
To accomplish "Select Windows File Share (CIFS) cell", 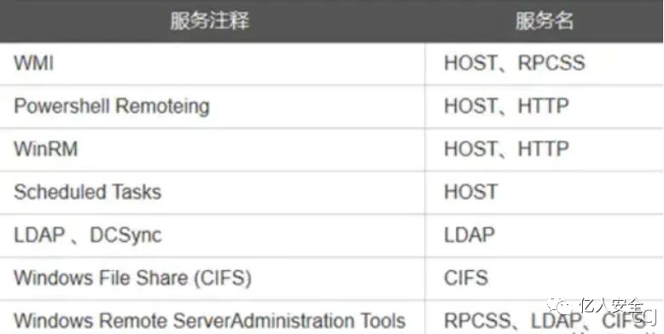I will tap(213, 279).
